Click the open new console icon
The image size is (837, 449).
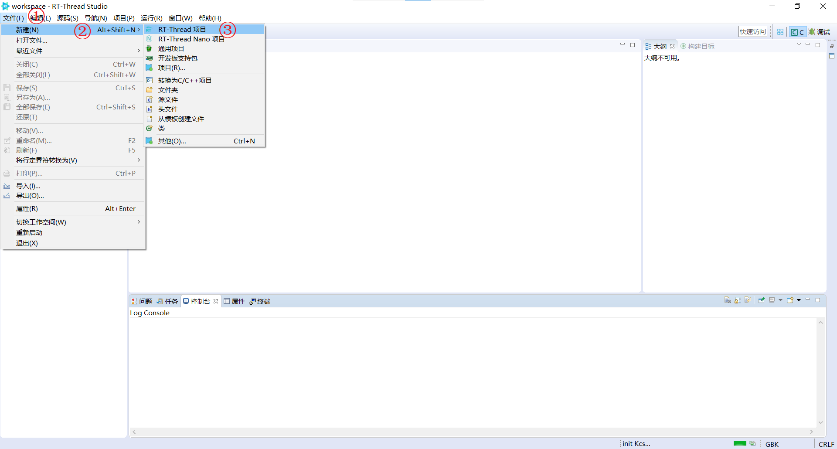(x=790, y=300)
